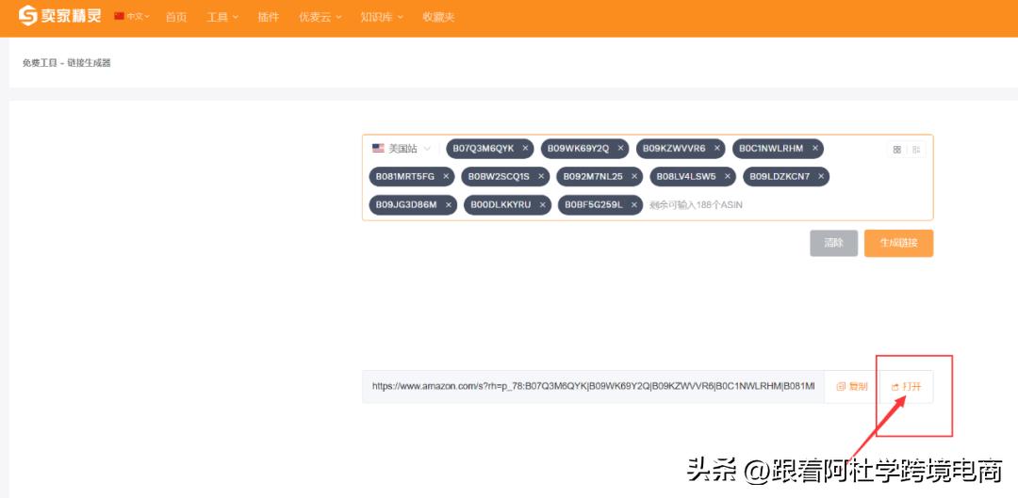Click the China flag icon beside 中文
1018x498 pixels.
pos(119,16)
